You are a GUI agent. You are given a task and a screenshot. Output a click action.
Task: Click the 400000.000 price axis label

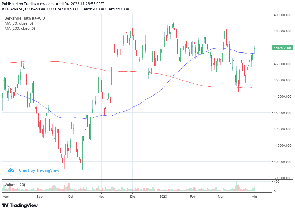pos(282,162)
